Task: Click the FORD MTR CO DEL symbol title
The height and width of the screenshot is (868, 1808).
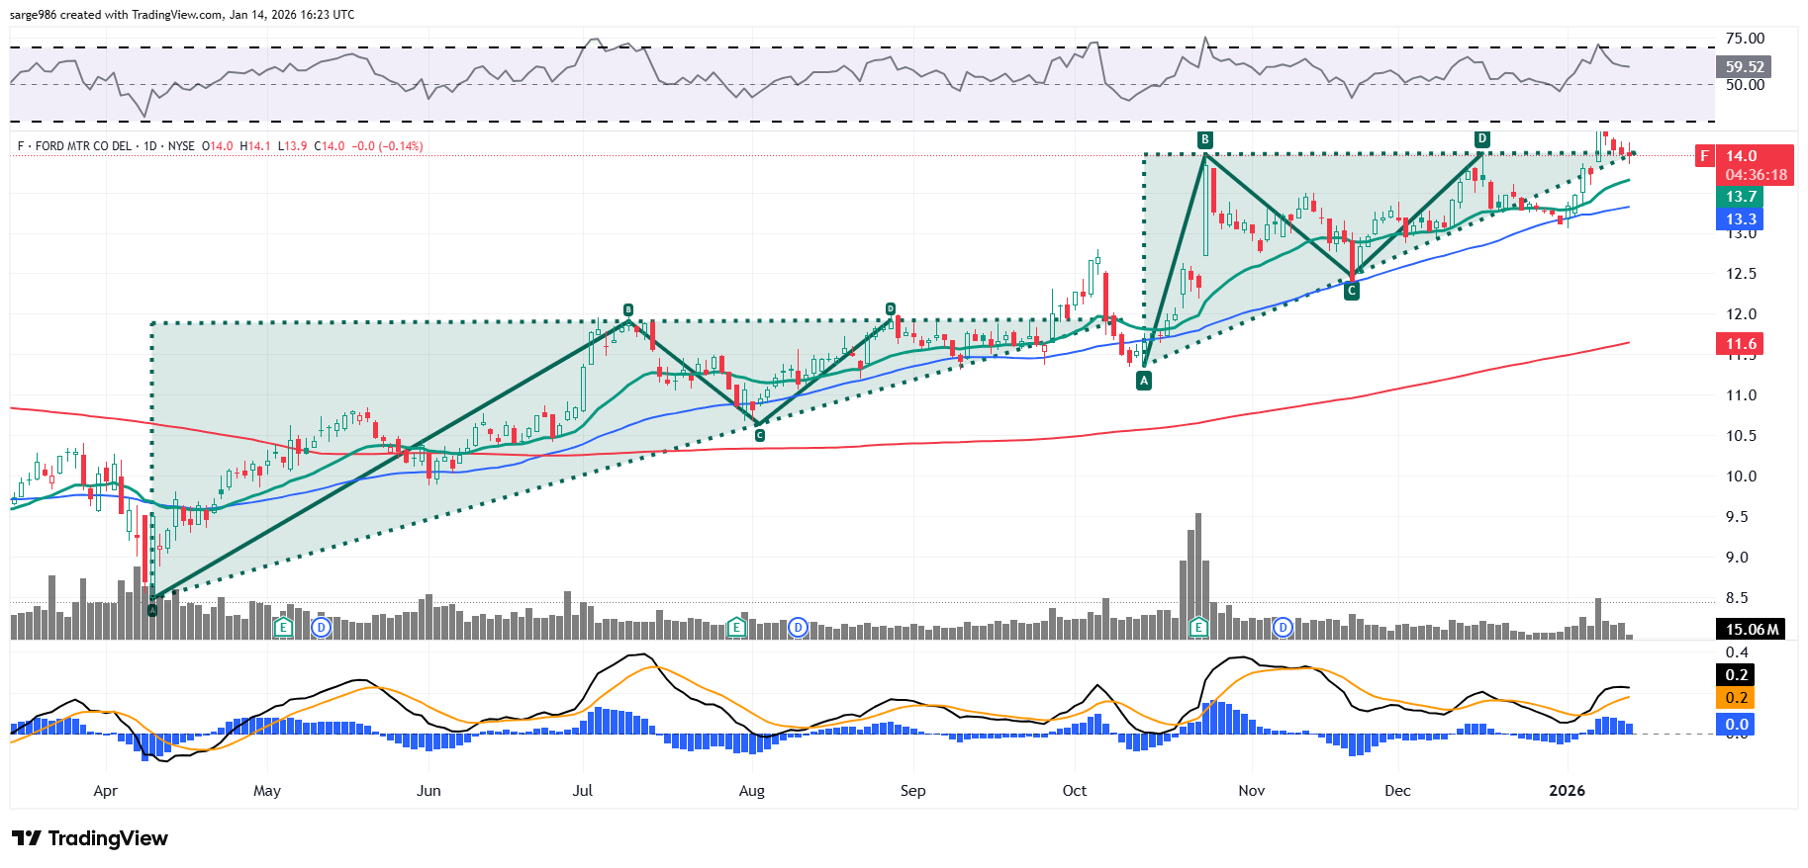Action: click(83, 146)
